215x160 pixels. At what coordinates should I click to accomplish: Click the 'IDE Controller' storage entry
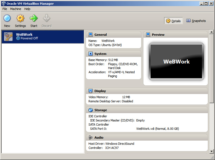[98, 116]
